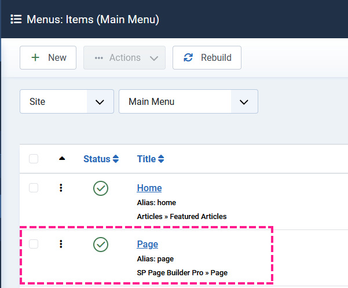Click the ordering sort arrow column header

(62, 159)
